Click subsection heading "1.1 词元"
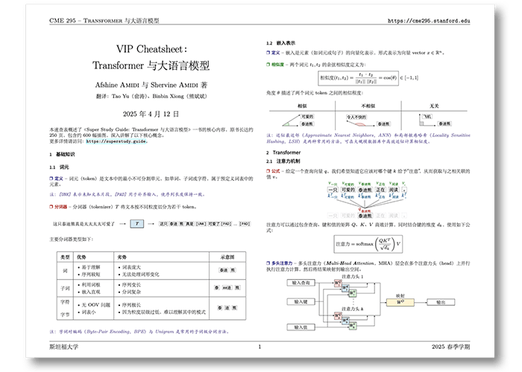Screen dimensions: 522x372 coord(59,167)
